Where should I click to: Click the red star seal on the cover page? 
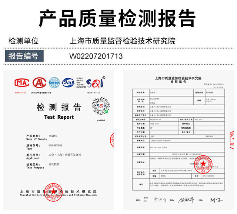click(x=53, y=192)
